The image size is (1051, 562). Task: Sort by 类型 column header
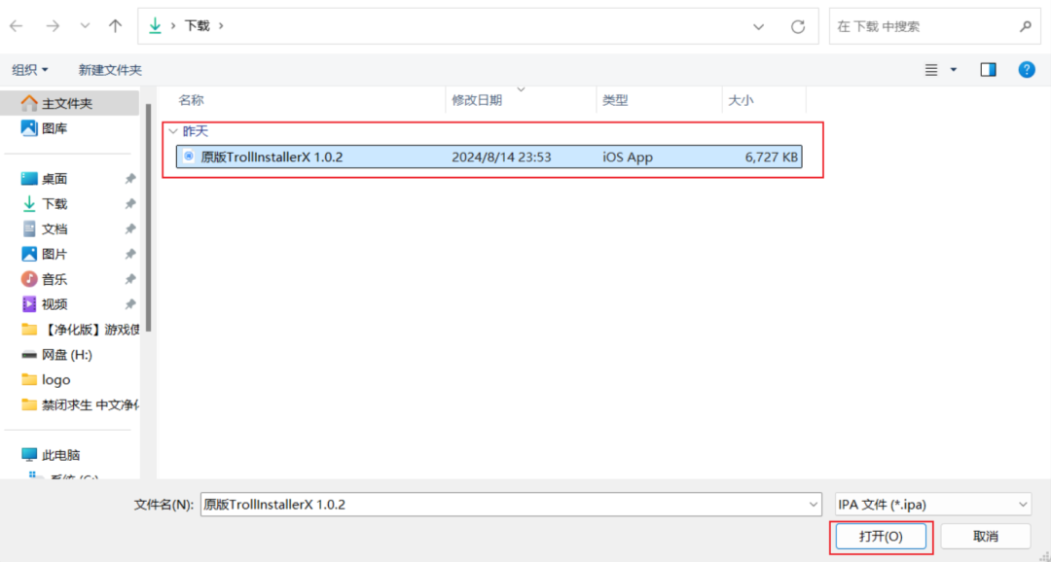(615, 100)
